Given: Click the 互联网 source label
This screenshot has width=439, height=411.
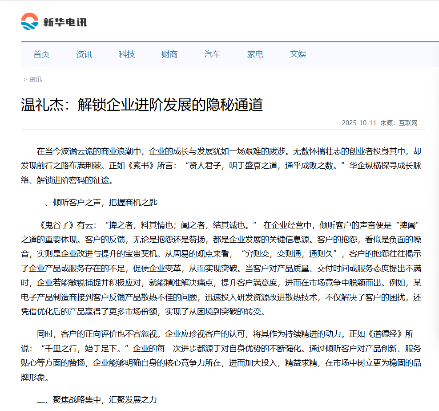Looking at the screenshot, I should click(409, 122).
